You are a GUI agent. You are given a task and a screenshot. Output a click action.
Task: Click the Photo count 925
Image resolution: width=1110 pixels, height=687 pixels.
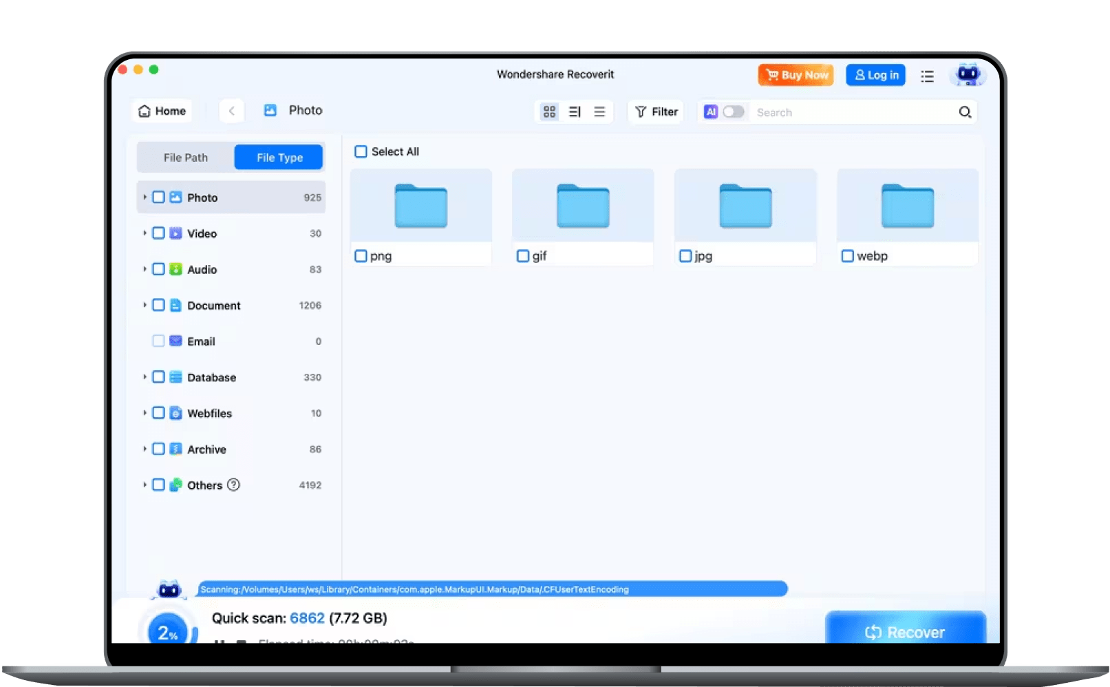click(312, 198)
